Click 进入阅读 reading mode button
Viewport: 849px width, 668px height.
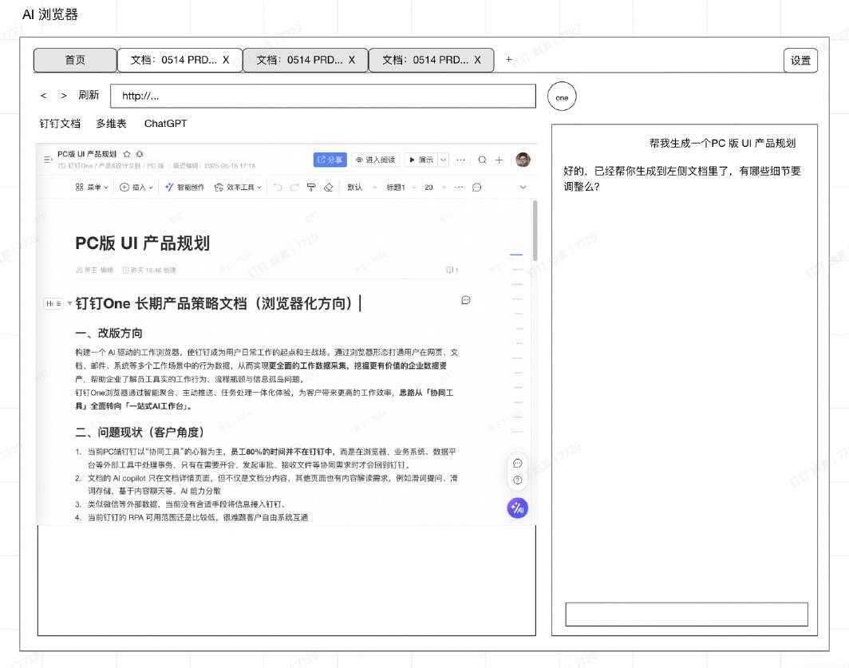pyautogui.click(x=375, y=160)
